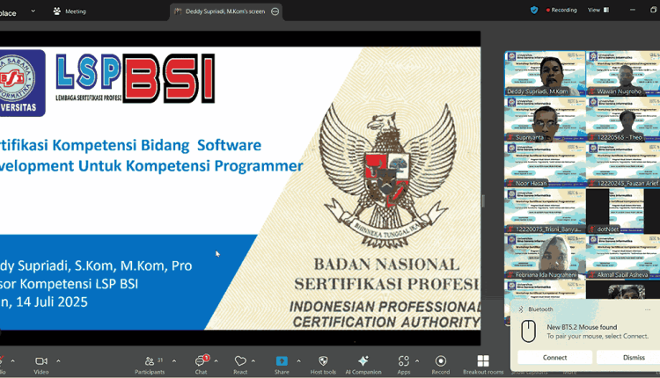660x378 pixels.
Task: Select Febriana Ida Nugraheni video tile
Action: point(545,257)
